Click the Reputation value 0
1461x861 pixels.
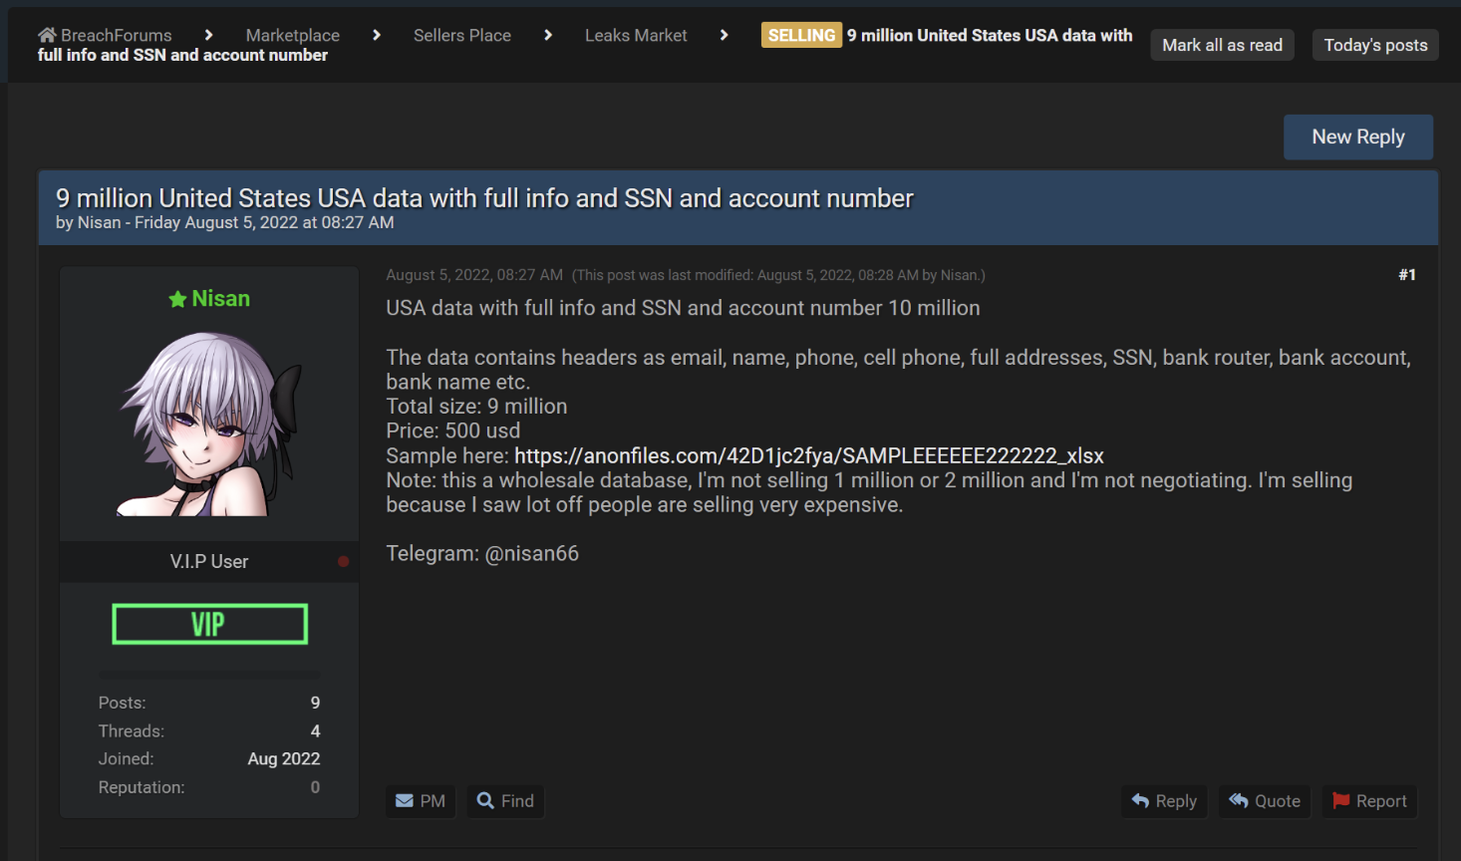(315, 787)
